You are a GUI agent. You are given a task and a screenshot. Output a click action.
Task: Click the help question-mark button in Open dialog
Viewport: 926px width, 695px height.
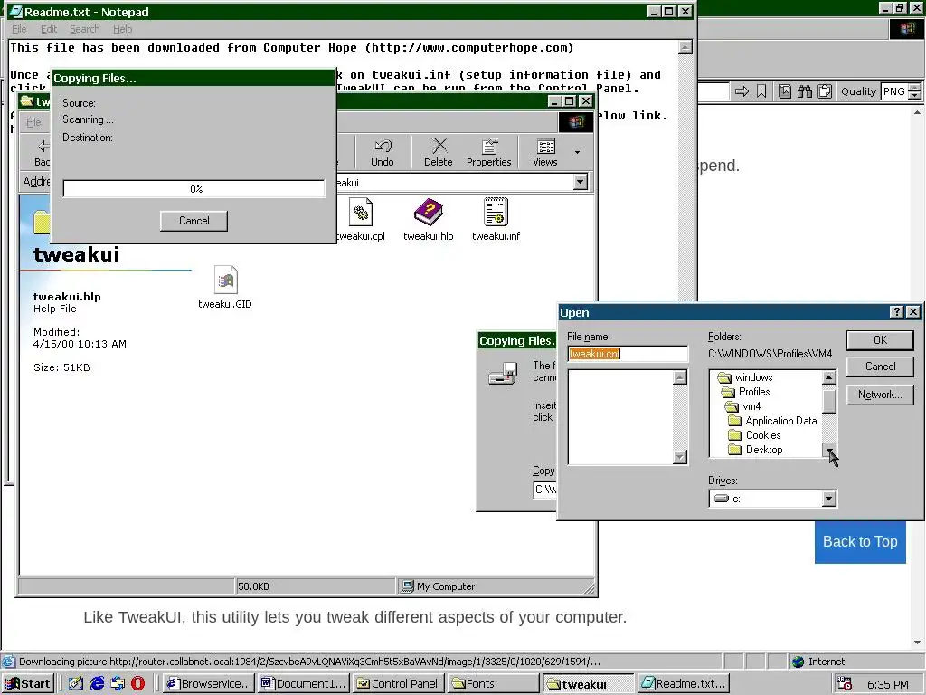coord(896,312)
